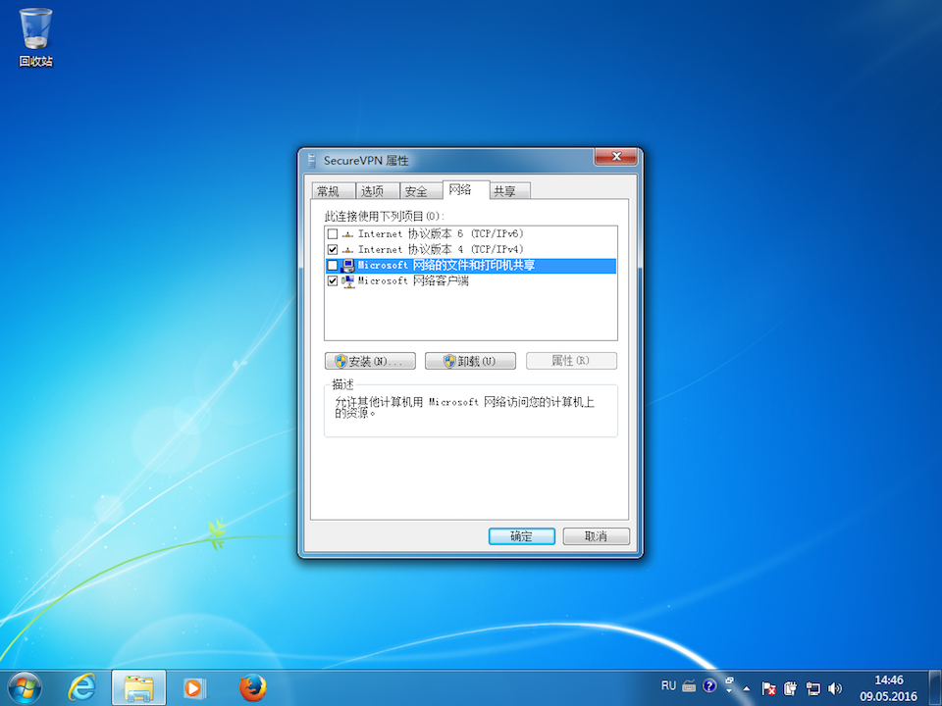
Task: Click the Microsoft network client icon
Action: 347,281
